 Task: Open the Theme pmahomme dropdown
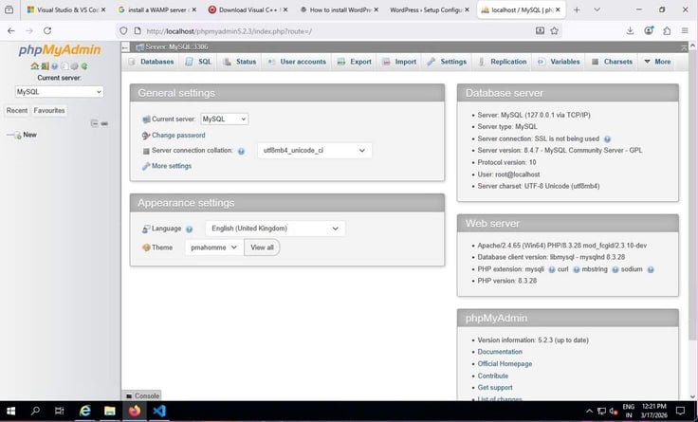click(214, 248)
